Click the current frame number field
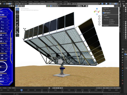This screenshot has height=95, width=127. pos(99,88)
